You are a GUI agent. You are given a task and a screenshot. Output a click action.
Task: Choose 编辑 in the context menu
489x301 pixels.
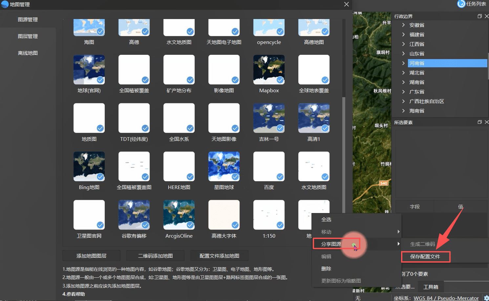[356, 256]
